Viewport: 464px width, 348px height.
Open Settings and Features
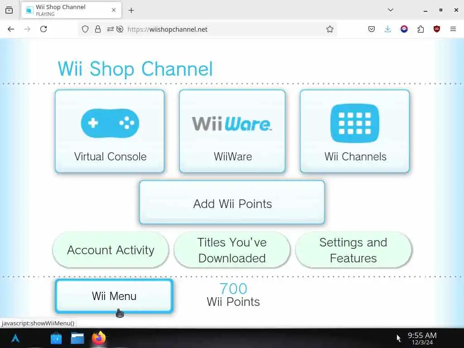pyautogui.click(x=353, y=250)
